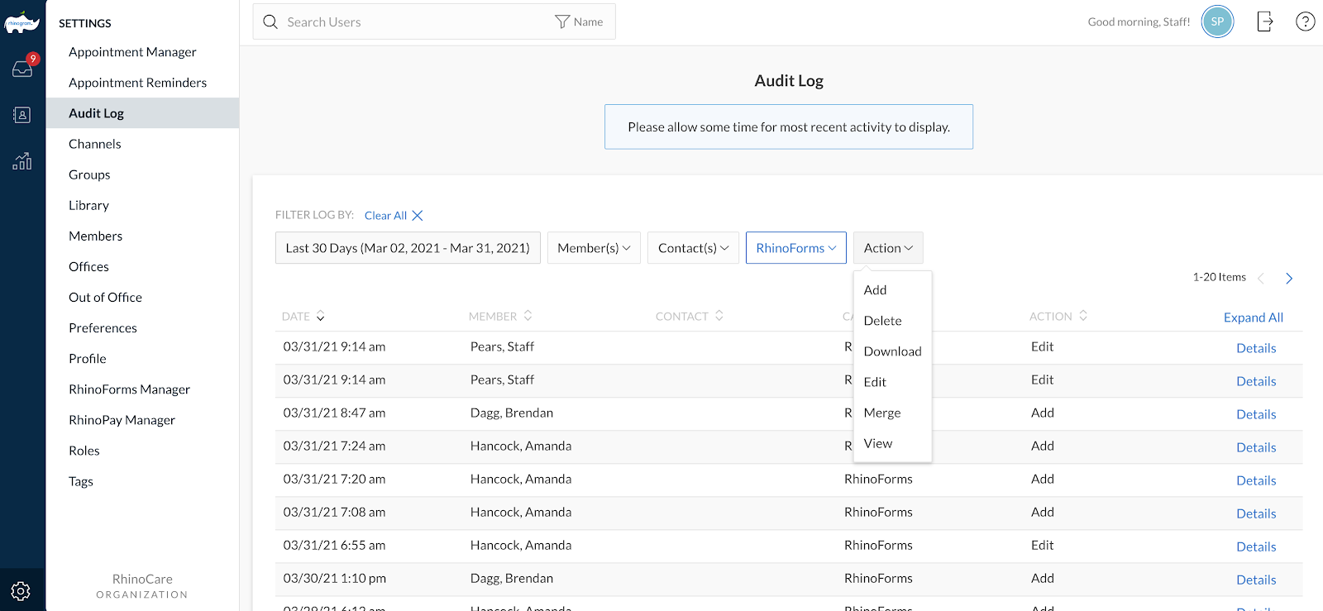Click the 1-20 Items pagination text

[x=1219, y=277]
